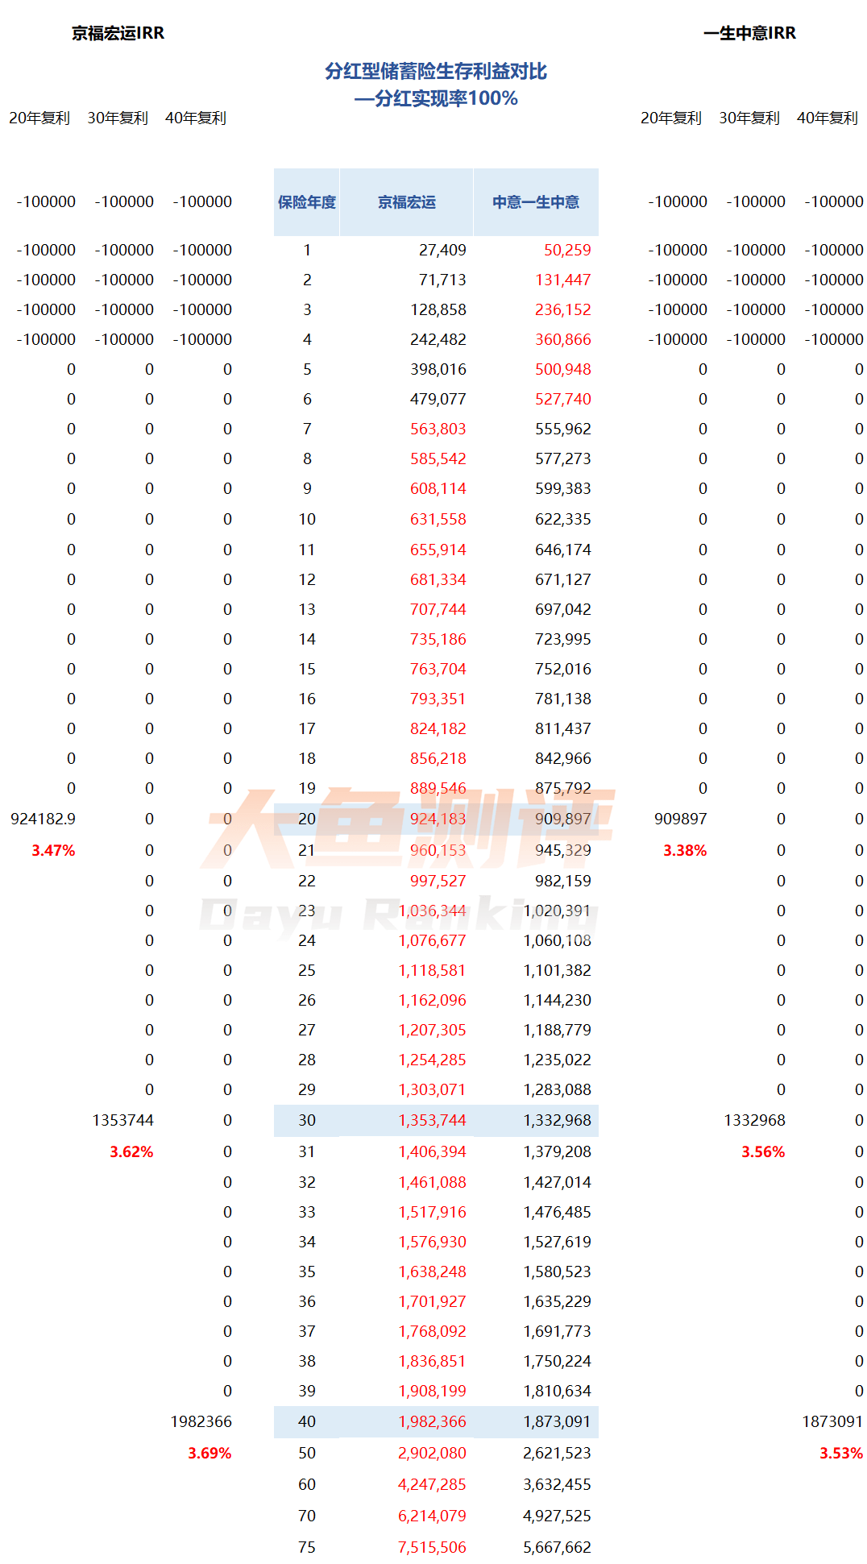Select the right-side value 1873091
The width and height of the screenshot is (867, 1564).
point(833,1421)
